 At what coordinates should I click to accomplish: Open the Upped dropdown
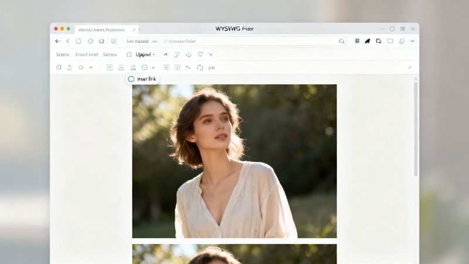[x=145, y=55]
